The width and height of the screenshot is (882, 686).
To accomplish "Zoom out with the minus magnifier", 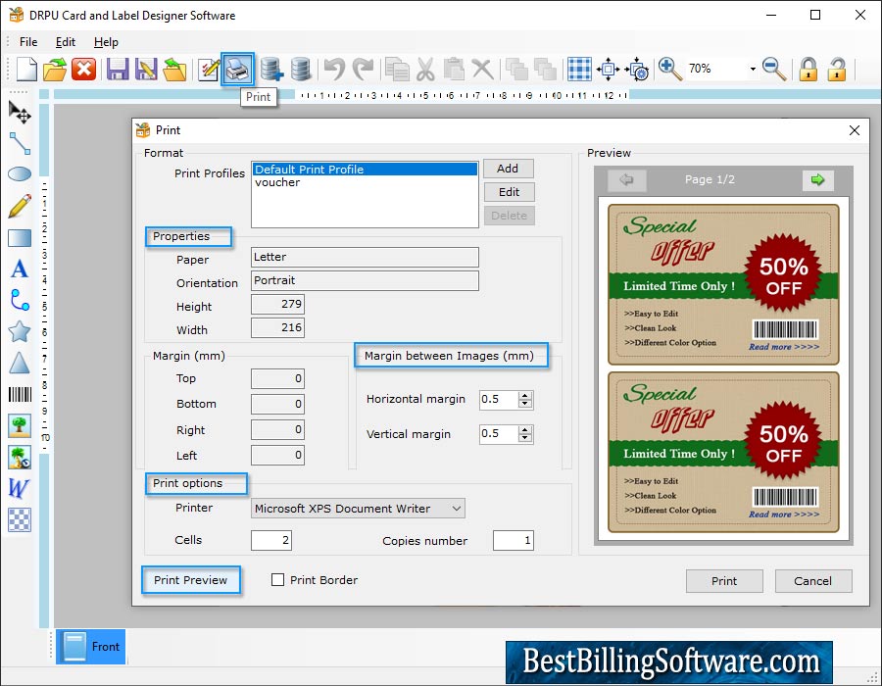I will [774, 70].
